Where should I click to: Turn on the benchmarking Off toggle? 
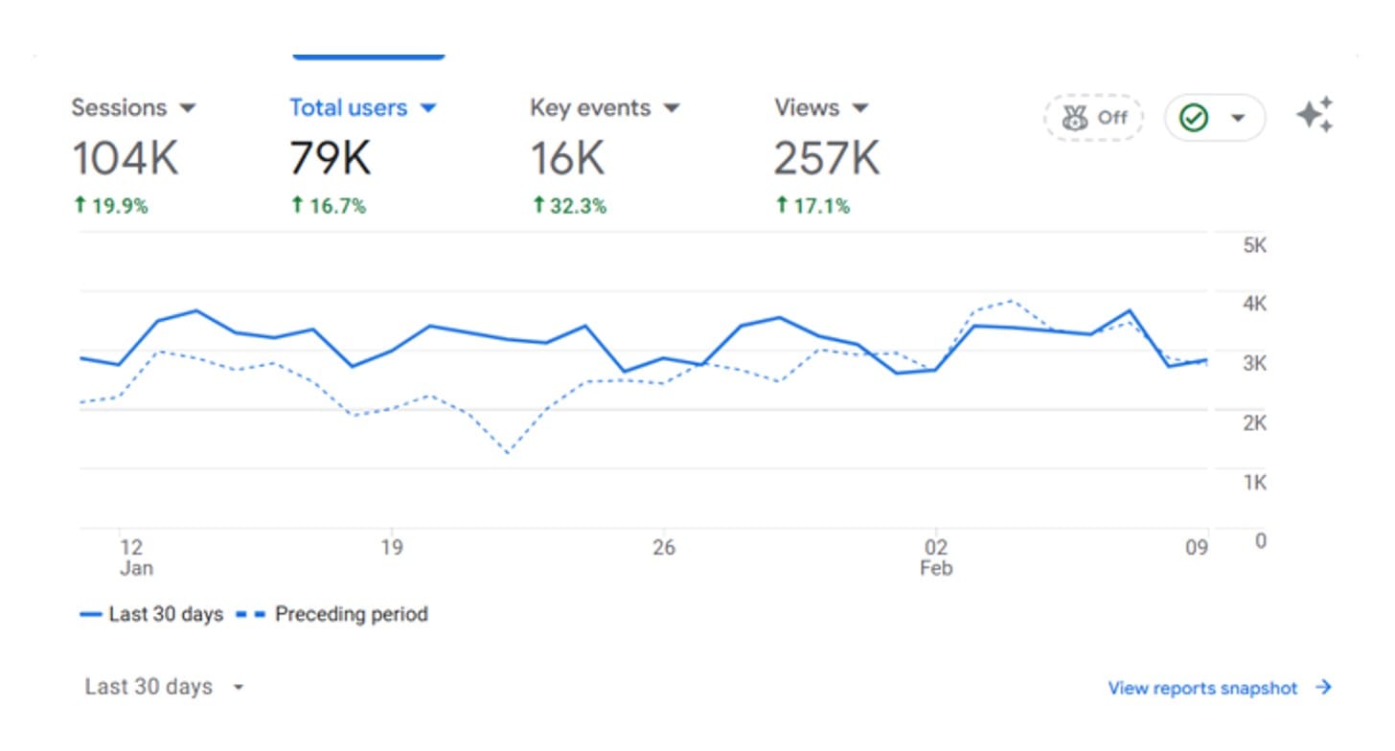1093,117
